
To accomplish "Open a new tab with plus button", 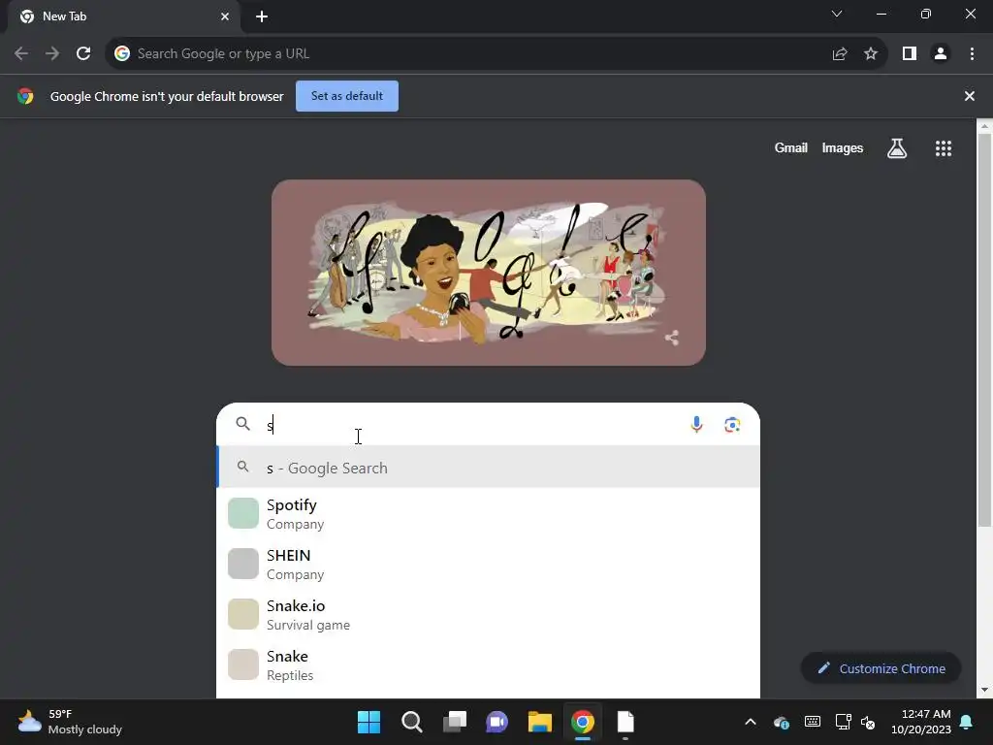I will click(x=262, y=16).
